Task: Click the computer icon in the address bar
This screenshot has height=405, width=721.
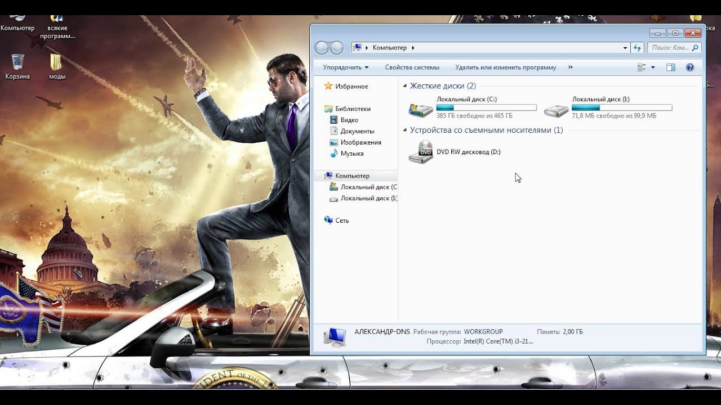Action: (357, 48)
